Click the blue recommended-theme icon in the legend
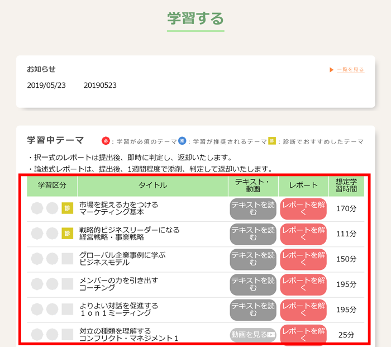 point(182,141)
